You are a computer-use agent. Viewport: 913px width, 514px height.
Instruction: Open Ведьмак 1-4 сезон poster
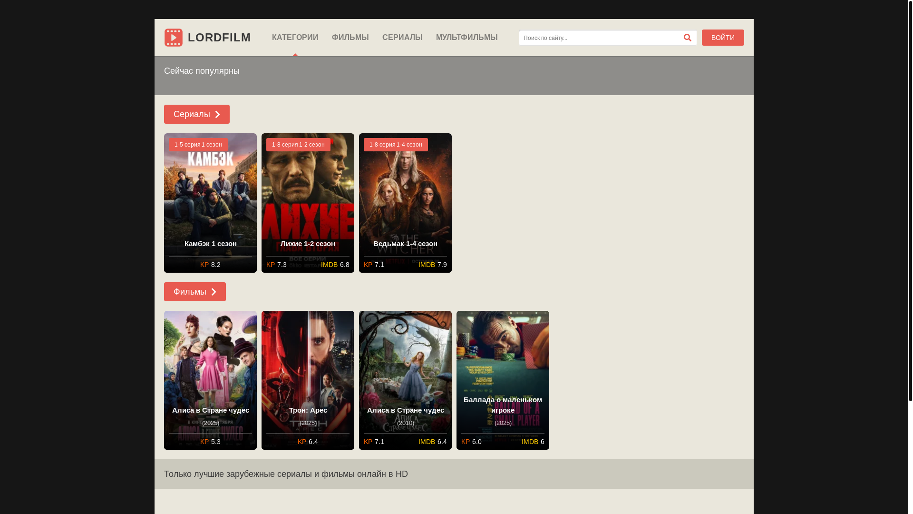click(405, 203)
